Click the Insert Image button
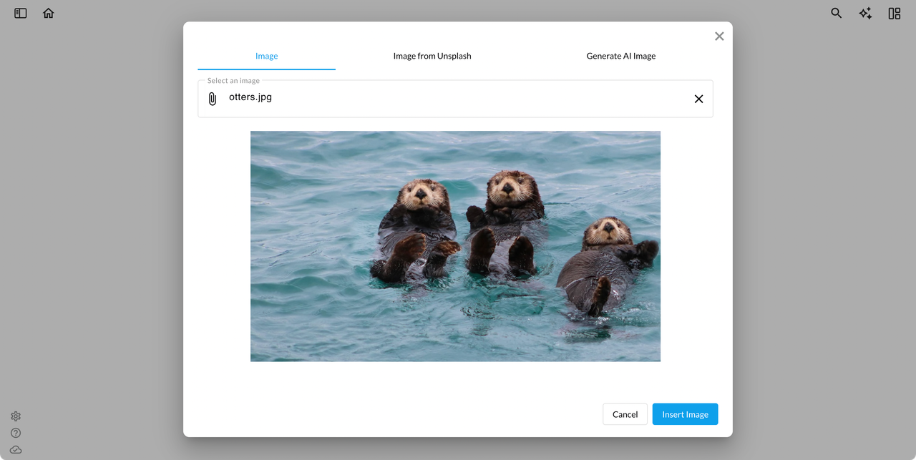 point(685,414)
